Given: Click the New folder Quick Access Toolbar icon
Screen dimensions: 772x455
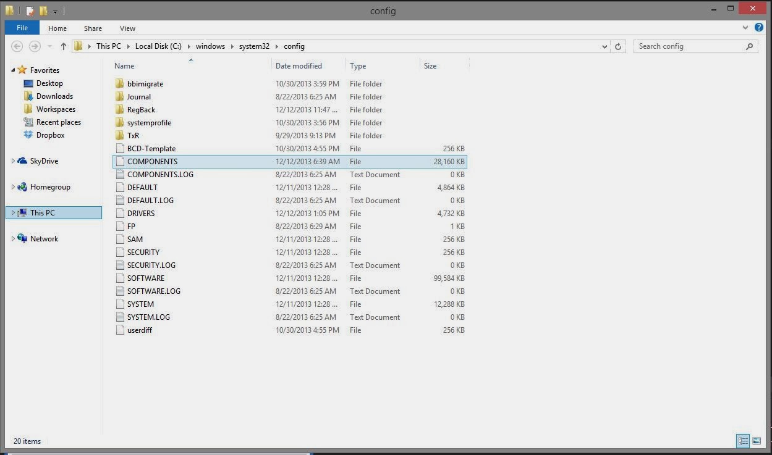Looking at the screenshot, I should (x=43, y=10).
